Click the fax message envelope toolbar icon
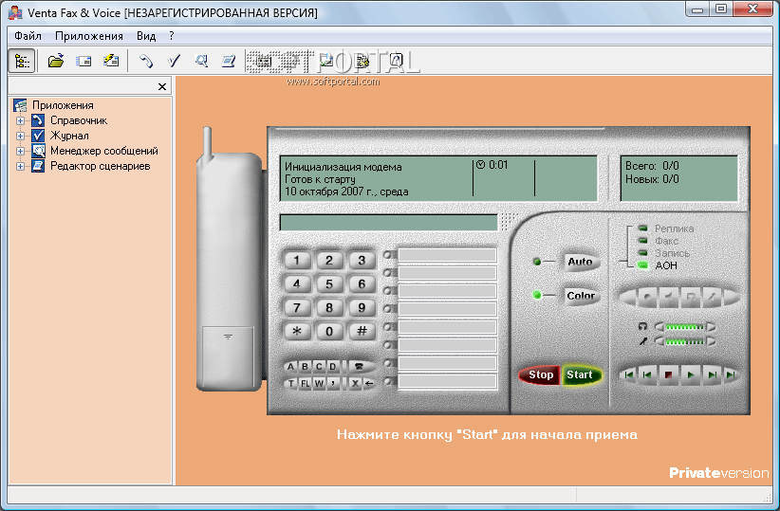 [x=84, y=61]
